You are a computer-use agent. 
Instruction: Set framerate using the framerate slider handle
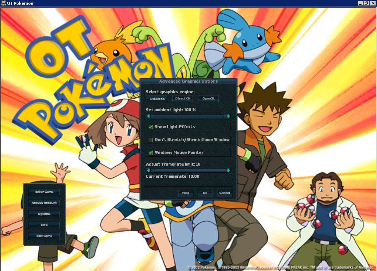coord(153,170)
